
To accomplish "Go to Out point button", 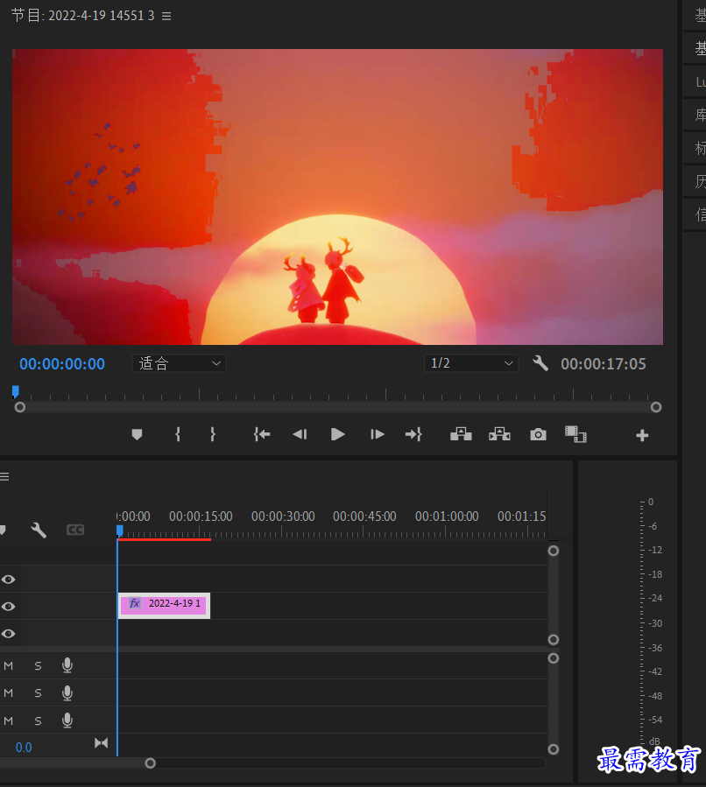I will pos(413,434).
